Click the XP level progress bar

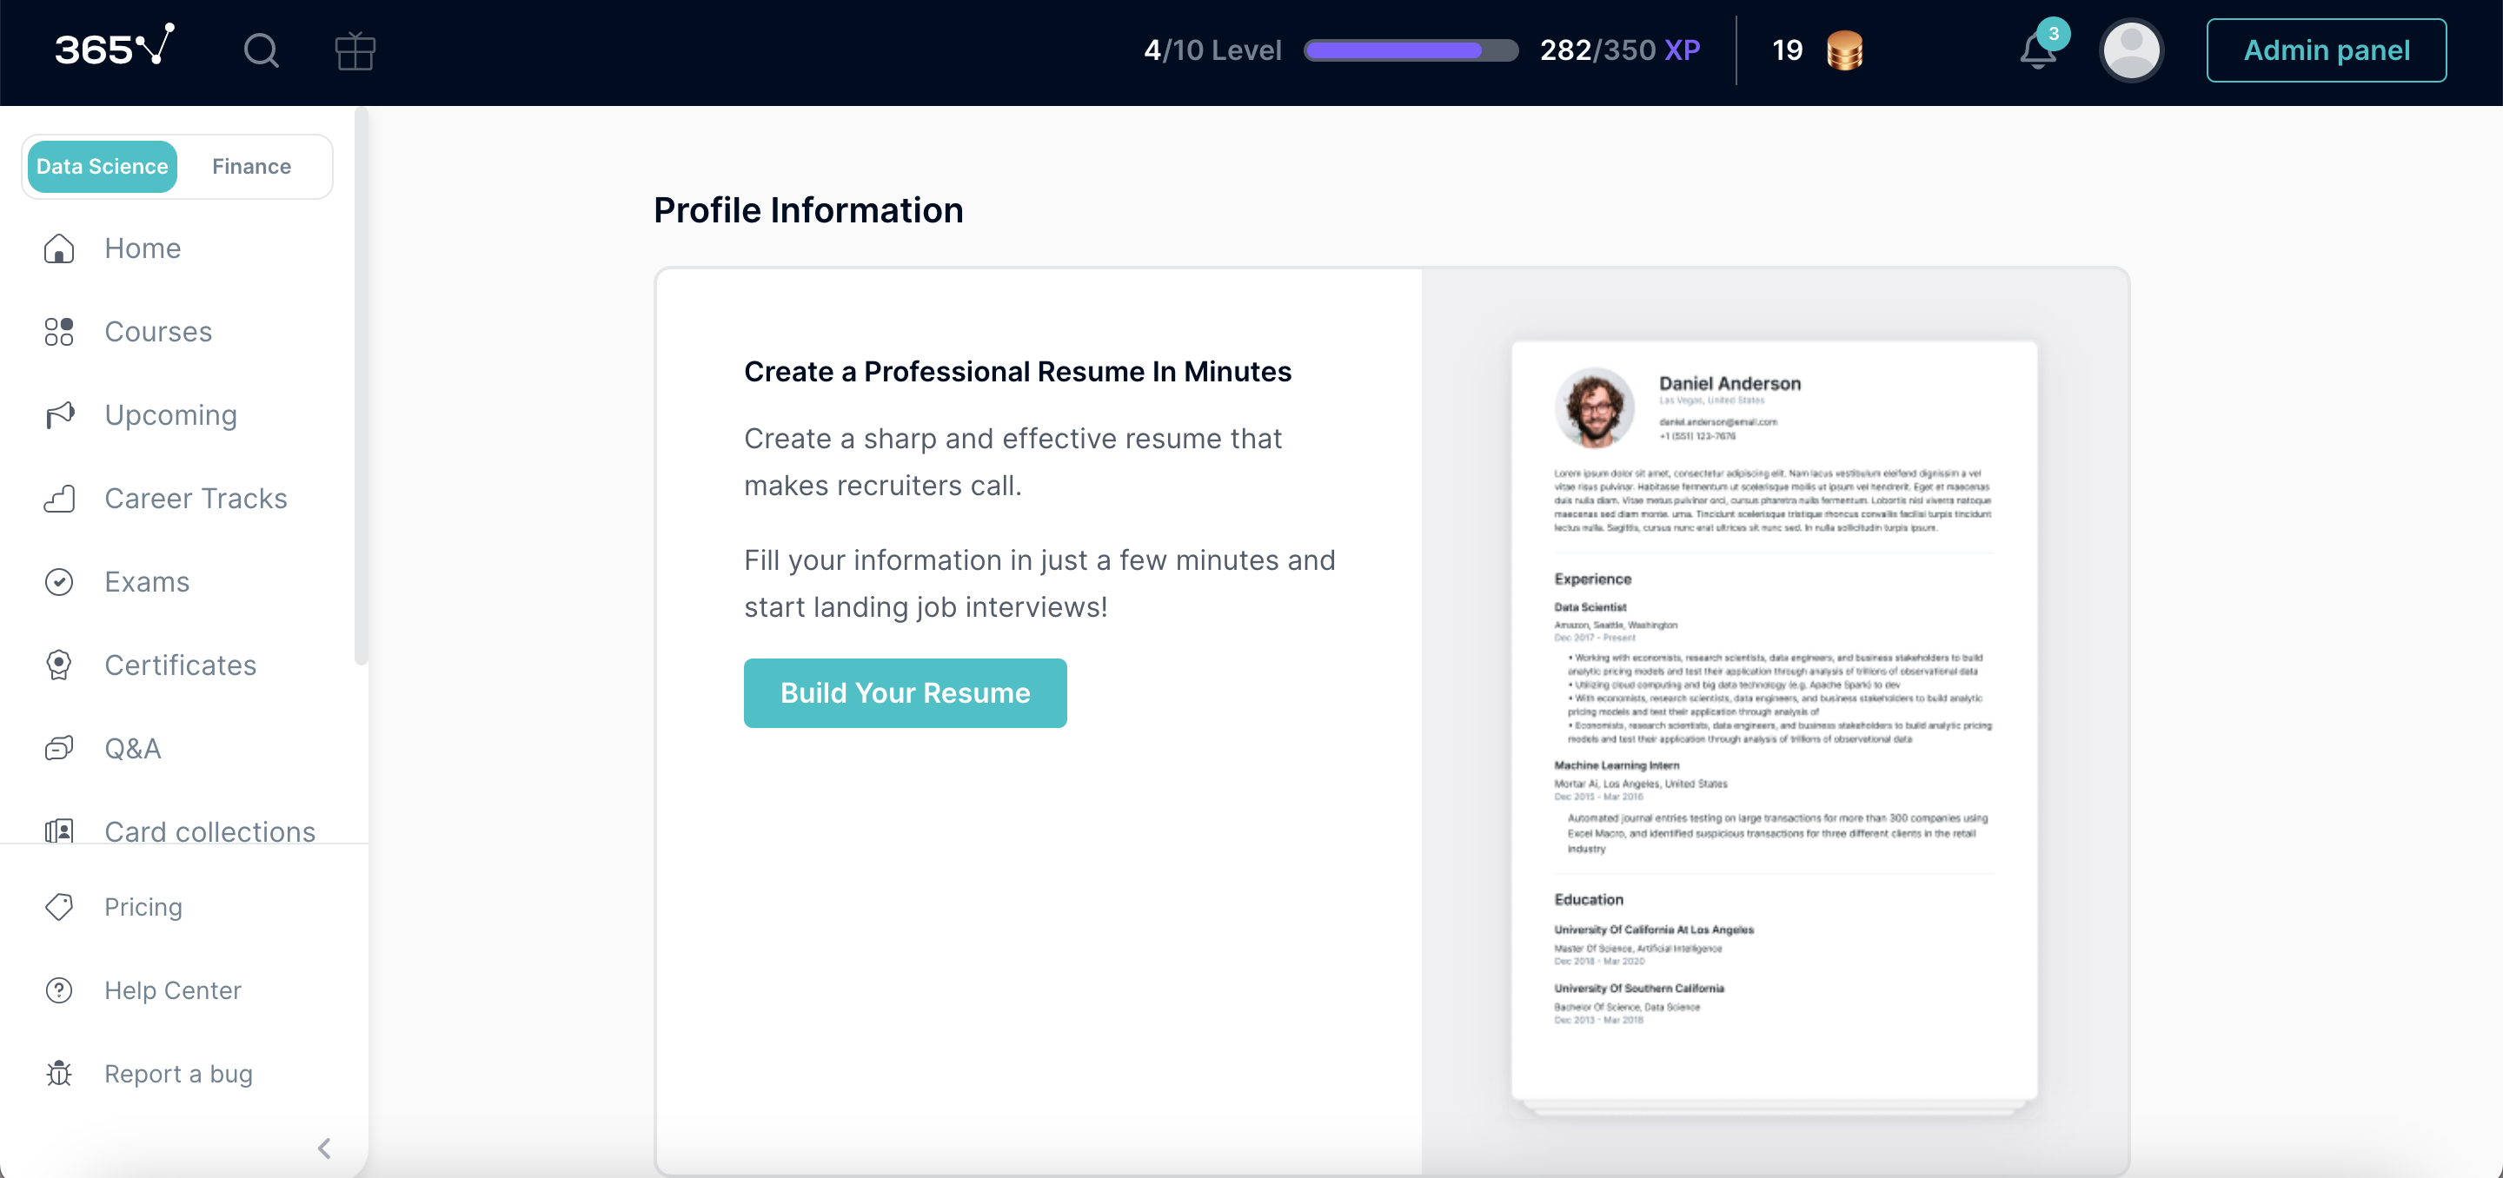(1410, 50)
